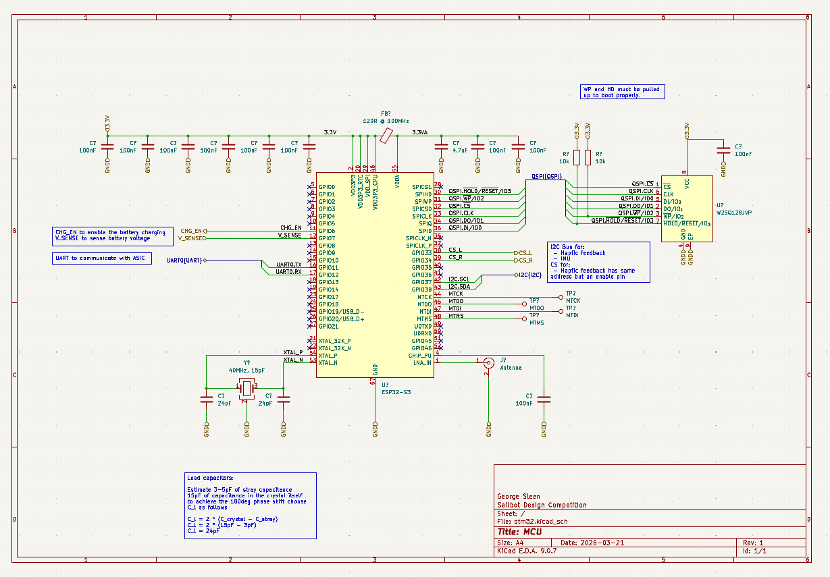Click the crystal symbol Y?

point(247,388)
